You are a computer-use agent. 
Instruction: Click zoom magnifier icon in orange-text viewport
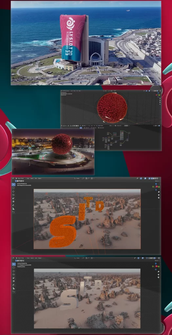point(159,192)
